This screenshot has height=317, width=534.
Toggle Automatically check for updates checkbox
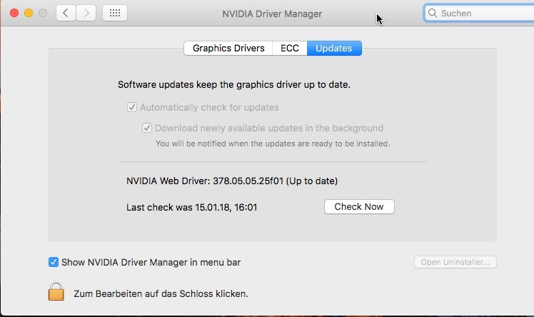point(132,108)
